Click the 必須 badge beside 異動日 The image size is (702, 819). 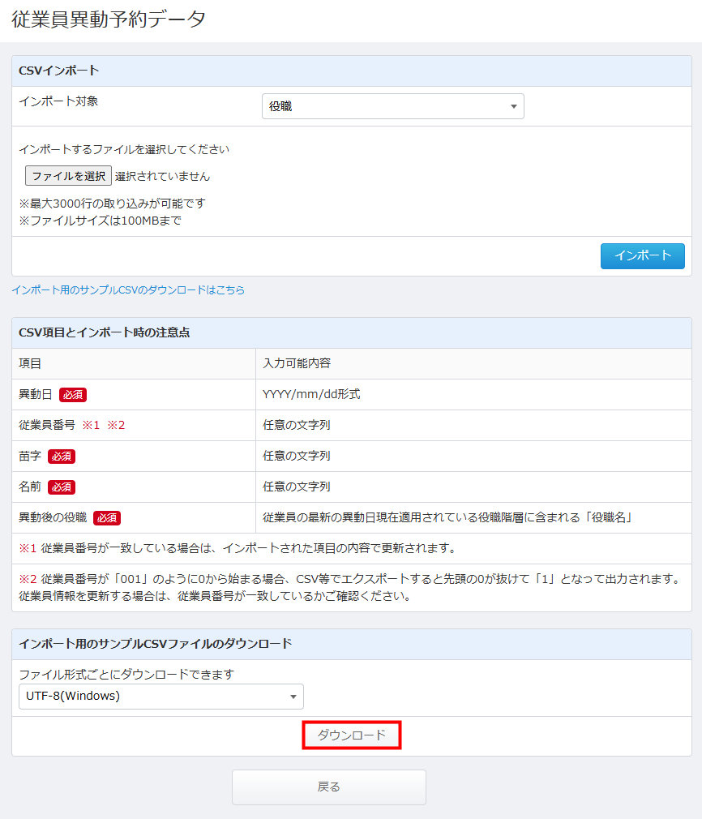click(73, 395)
